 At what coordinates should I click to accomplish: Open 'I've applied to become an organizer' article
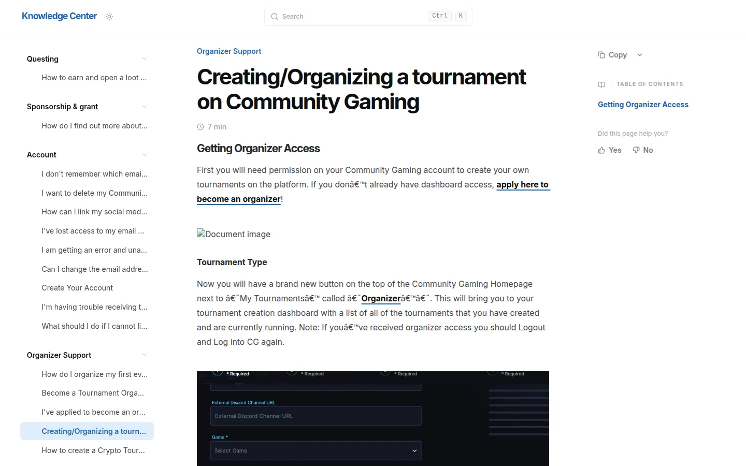tap(93, 412)
